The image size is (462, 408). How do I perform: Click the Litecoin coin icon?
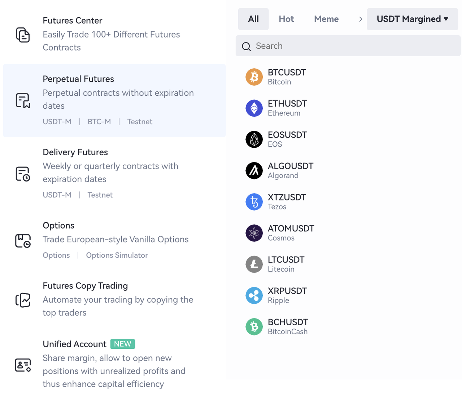(254, 264)
